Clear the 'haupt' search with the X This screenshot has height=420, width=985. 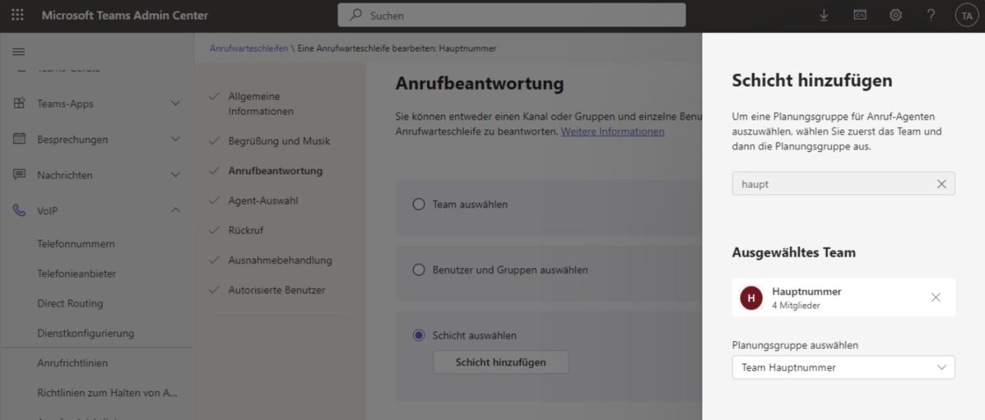[941, 184]
